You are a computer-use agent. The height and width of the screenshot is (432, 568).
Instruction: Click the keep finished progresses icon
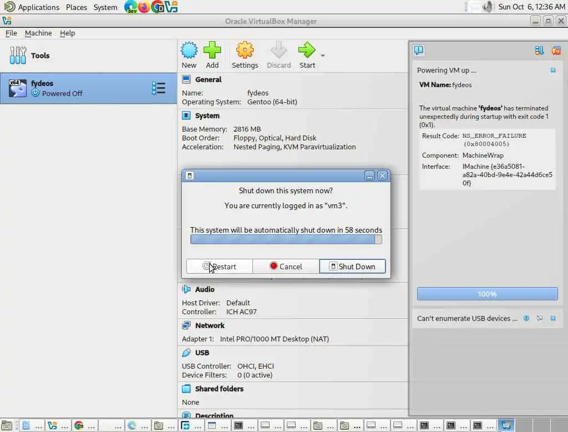coord(539,51)
